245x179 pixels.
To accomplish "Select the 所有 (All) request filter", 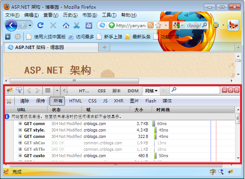I will pyautogui.click(x=58, y=101).
